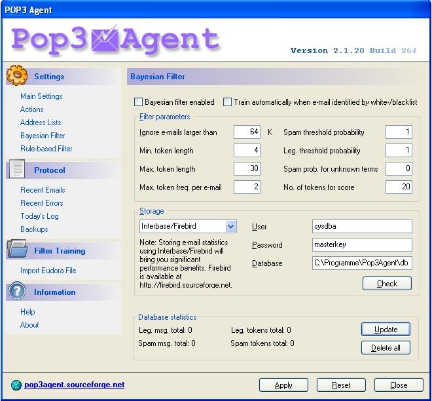432x401 pixels.
Task: Click 'Leg. msg. total: 0' statistic
Action: coord(166,330)
